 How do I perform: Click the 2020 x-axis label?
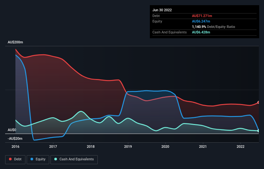(165, 147)
